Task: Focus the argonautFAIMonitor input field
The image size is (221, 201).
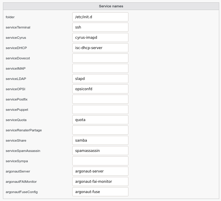Action: pos(100,182)
